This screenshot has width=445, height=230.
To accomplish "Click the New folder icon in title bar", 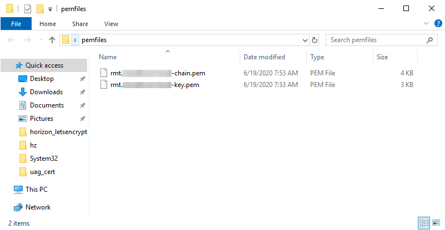I will coord(39,9).
